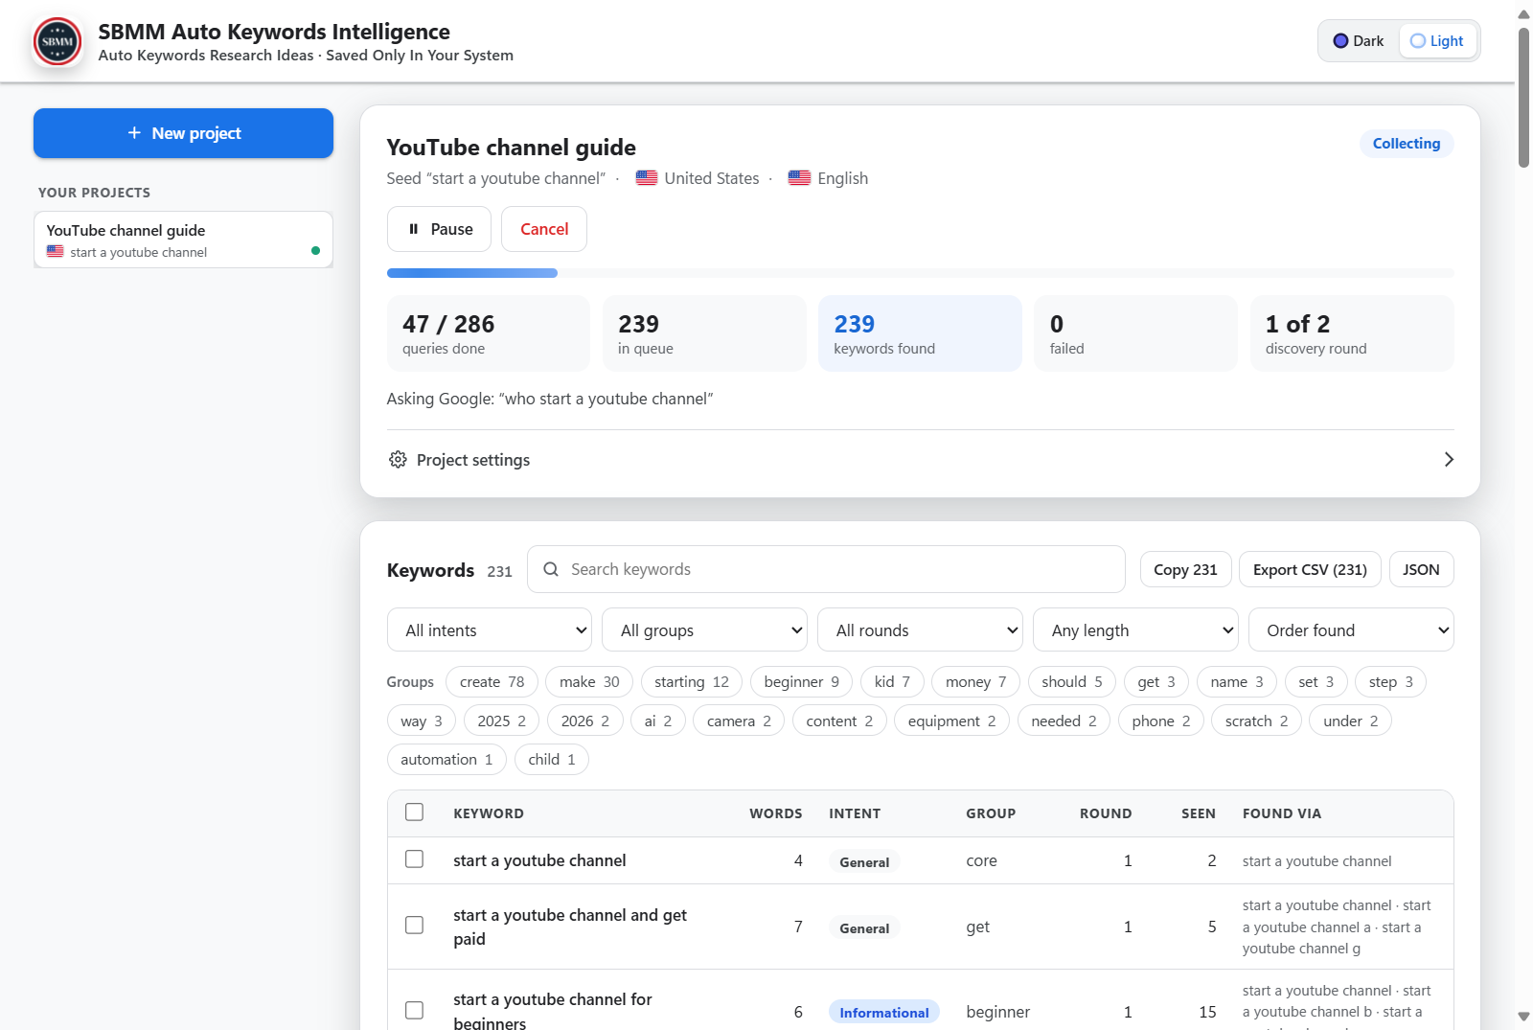Screen dimensions: 1533x1030
Task: Click the Collecting status badge
Action: [x=1406, y=144]
